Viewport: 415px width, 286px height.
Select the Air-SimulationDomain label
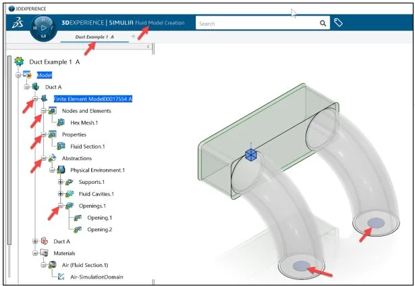[97, 277]
